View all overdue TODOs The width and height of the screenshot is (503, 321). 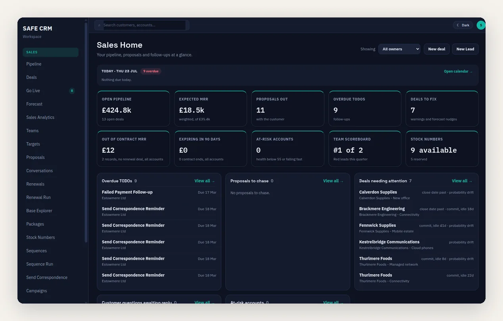tap(205, 181)
